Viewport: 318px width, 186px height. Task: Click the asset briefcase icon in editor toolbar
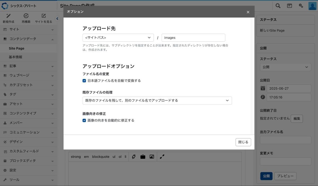(143, 157)
